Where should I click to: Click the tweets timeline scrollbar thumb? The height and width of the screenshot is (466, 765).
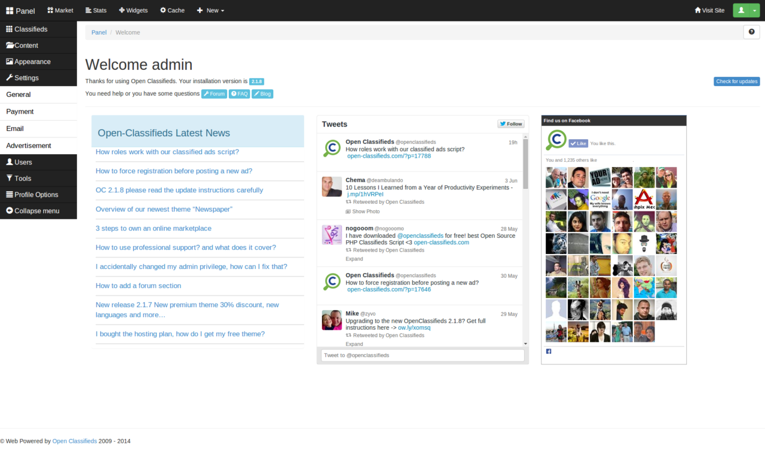click(526, 164)
